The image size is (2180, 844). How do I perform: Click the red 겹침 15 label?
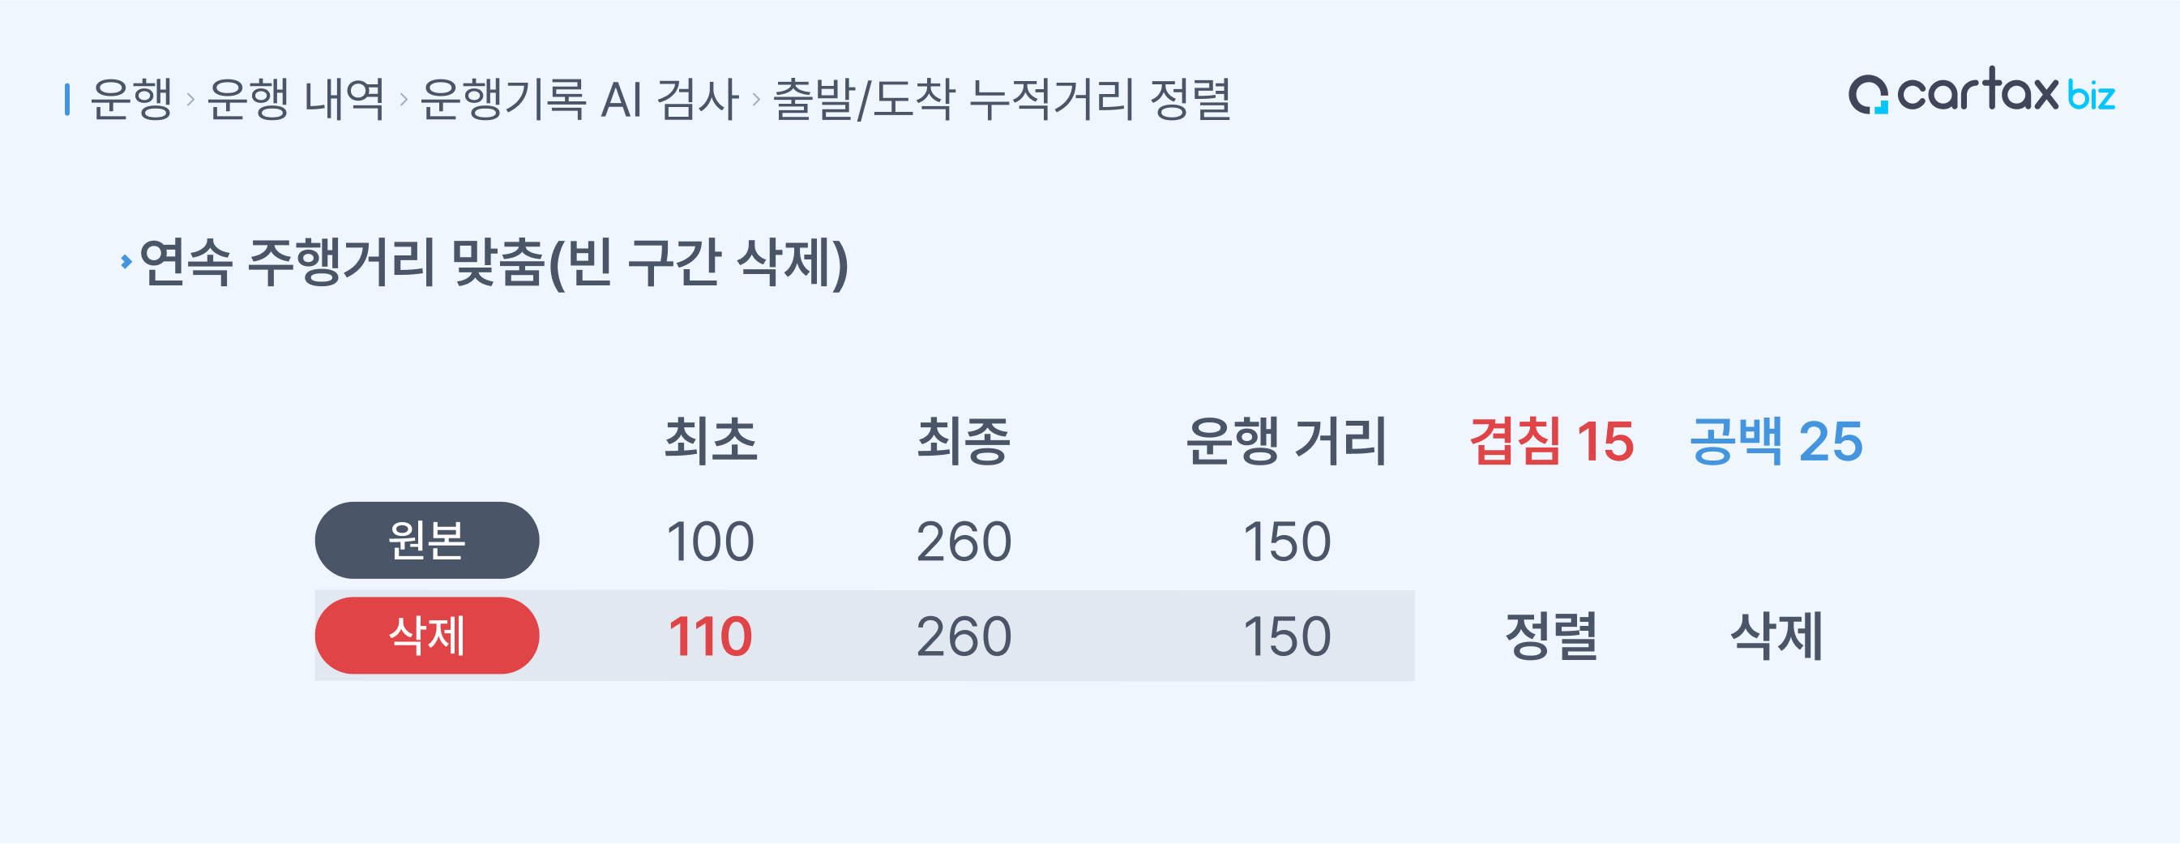(1551, 441)
